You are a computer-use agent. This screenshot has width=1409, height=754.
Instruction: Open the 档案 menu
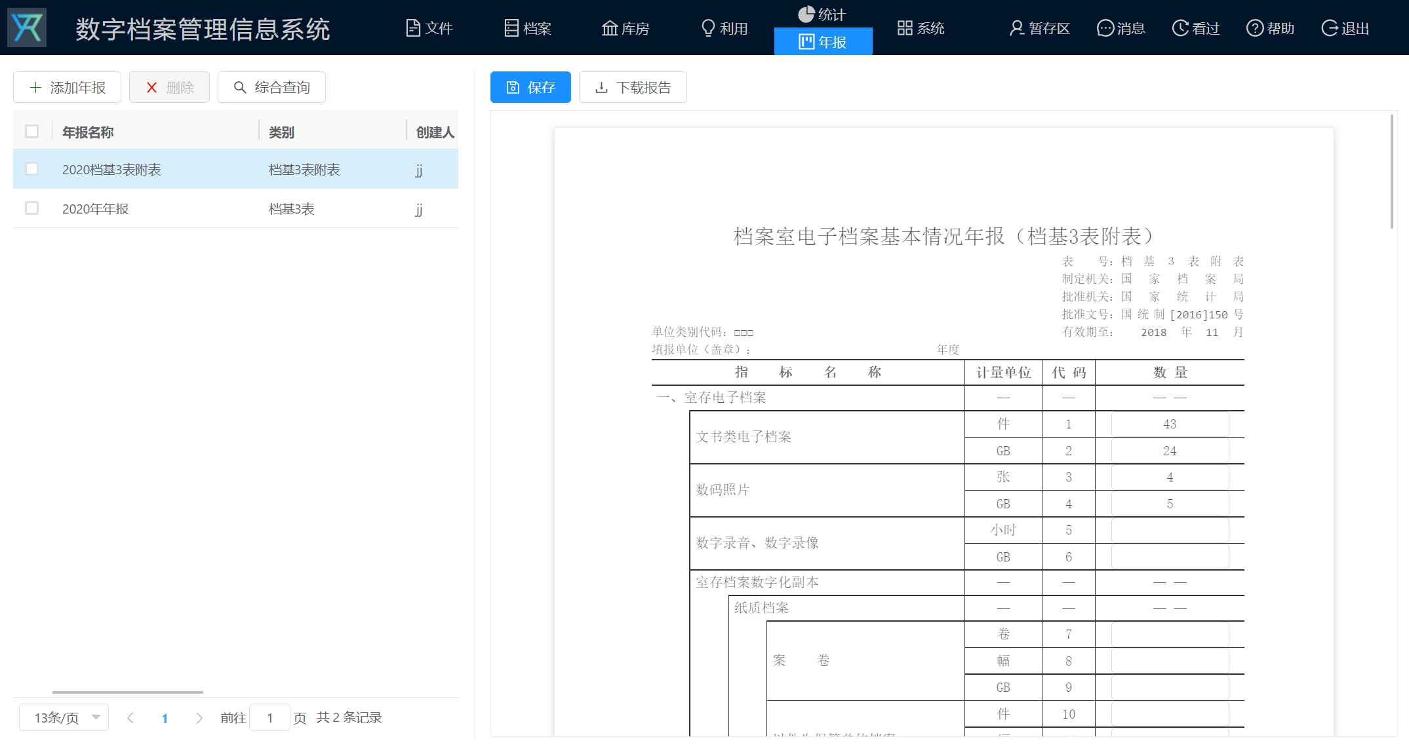point(528,28)
